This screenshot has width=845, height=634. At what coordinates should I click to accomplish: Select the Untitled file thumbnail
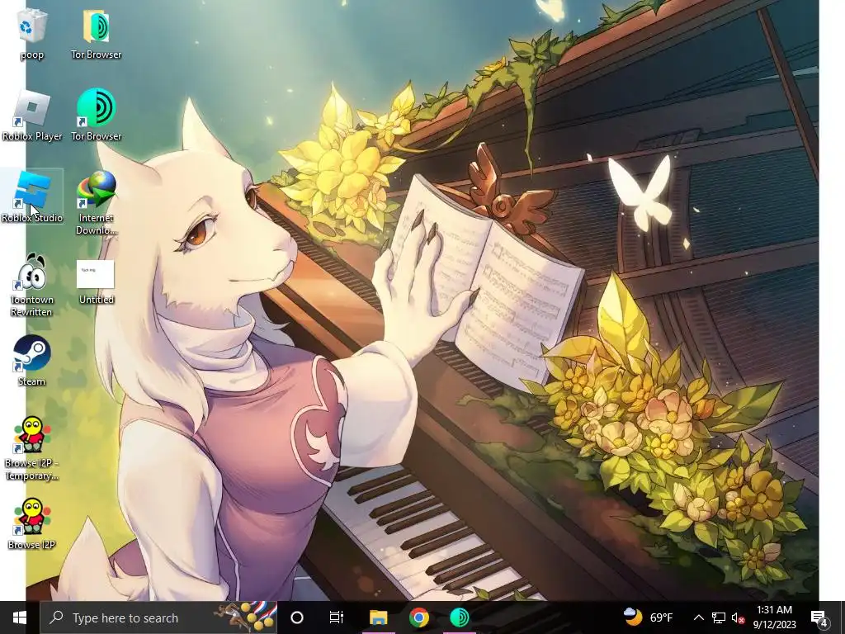(x=96, y=282)
